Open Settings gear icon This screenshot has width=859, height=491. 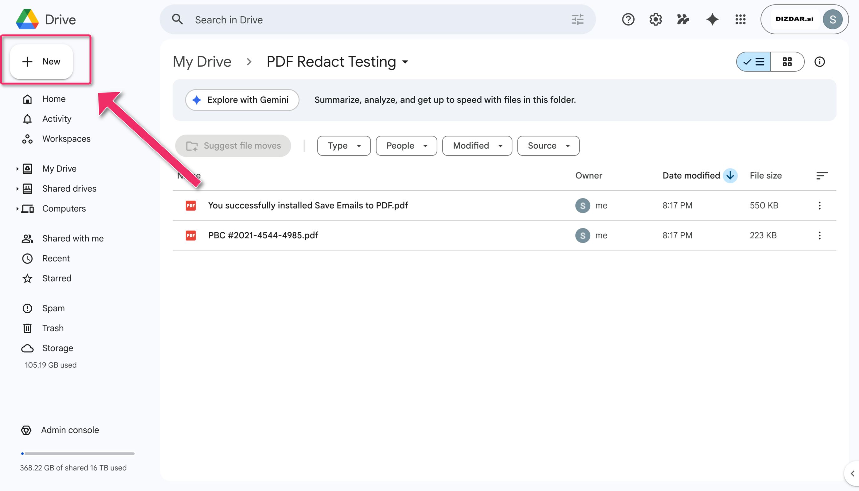coord(655,20)
